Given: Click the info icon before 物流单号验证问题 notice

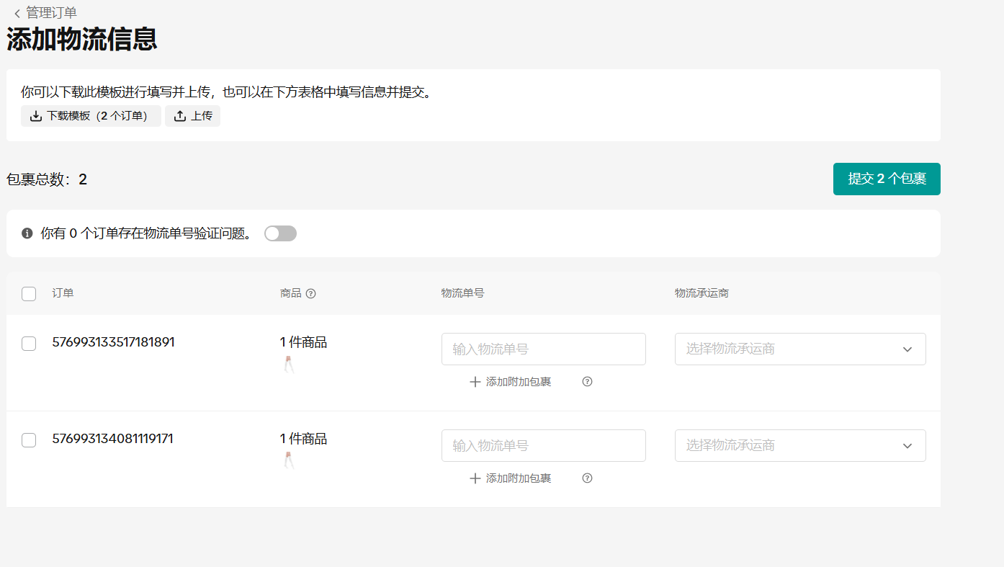Looking at the screenshot, I should click(x=27, y=233).
